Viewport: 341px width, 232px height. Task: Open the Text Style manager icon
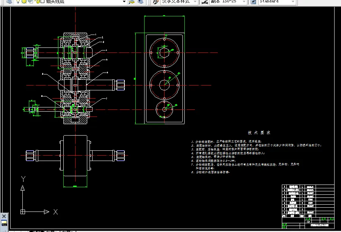[x=156, y=2]
